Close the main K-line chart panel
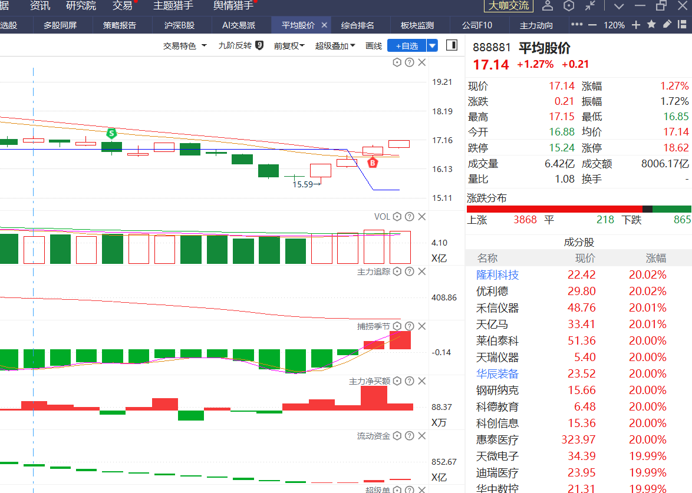 [422, 62]
